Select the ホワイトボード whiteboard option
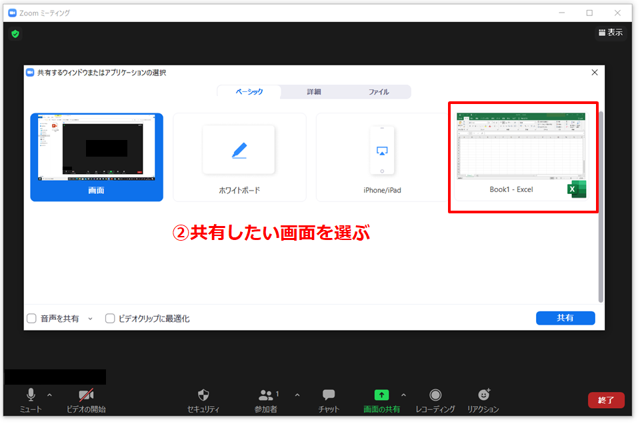 [x=239, y=157]
